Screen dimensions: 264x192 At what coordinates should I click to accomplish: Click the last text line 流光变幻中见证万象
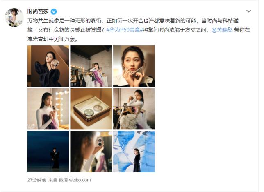point(52,39)
